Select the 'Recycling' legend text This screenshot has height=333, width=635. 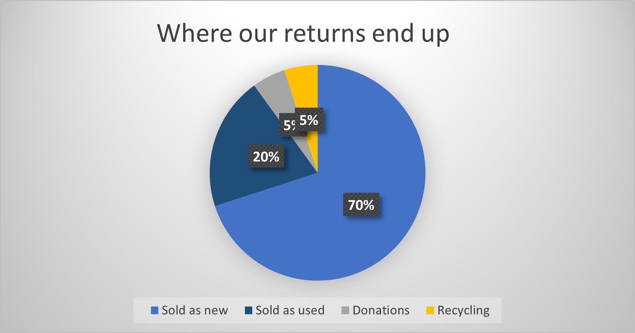pyautogui.click(x=464, y=310)
